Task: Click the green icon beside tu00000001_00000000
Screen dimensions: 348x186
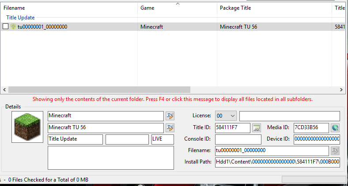Action: point(13,27)
